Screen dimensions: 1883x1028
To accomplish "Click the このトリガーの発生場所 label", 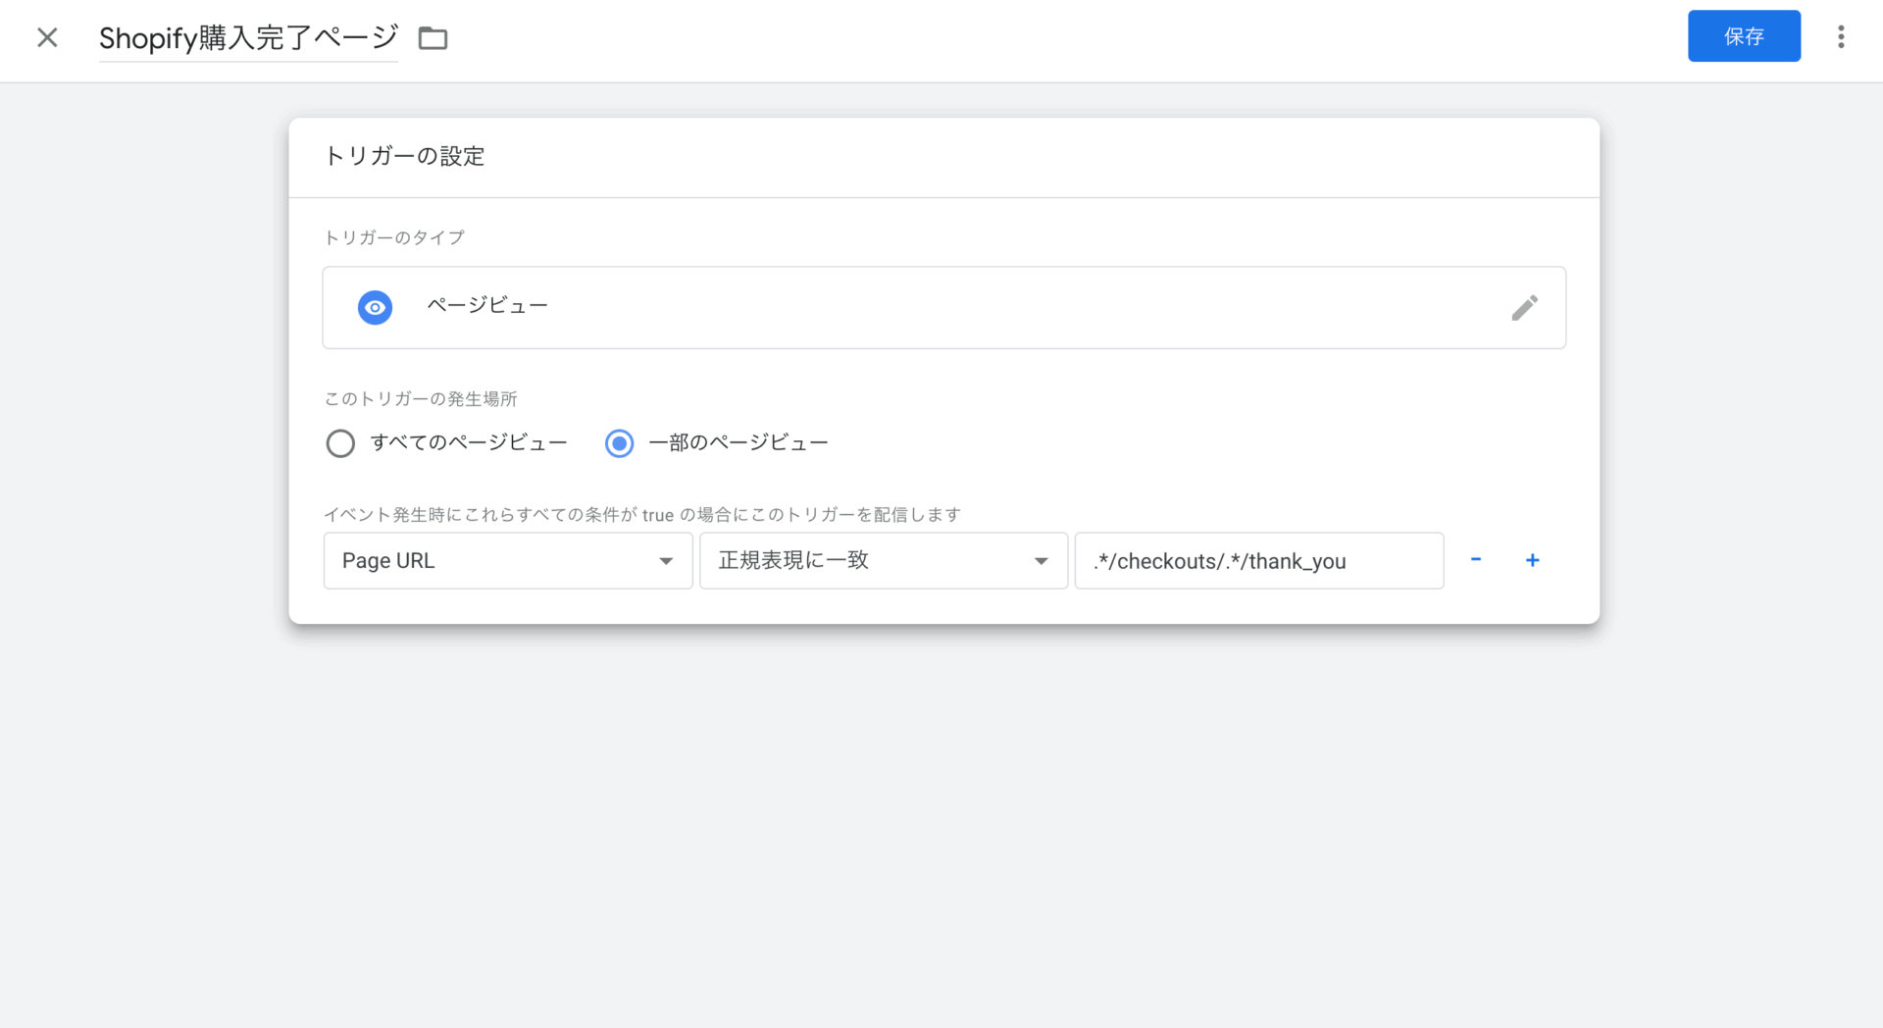I will pyautogui.click(x=421, y=399).
